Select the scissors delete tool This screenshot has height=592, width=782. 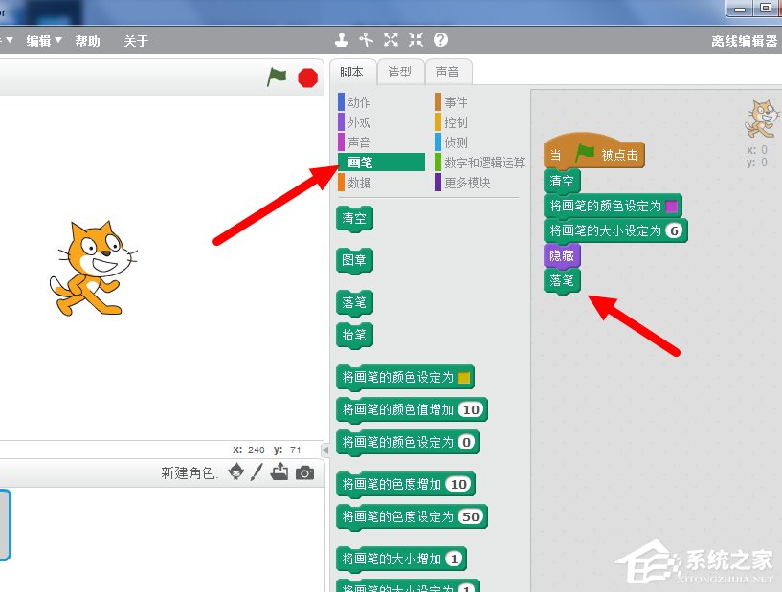click(365, 39)
